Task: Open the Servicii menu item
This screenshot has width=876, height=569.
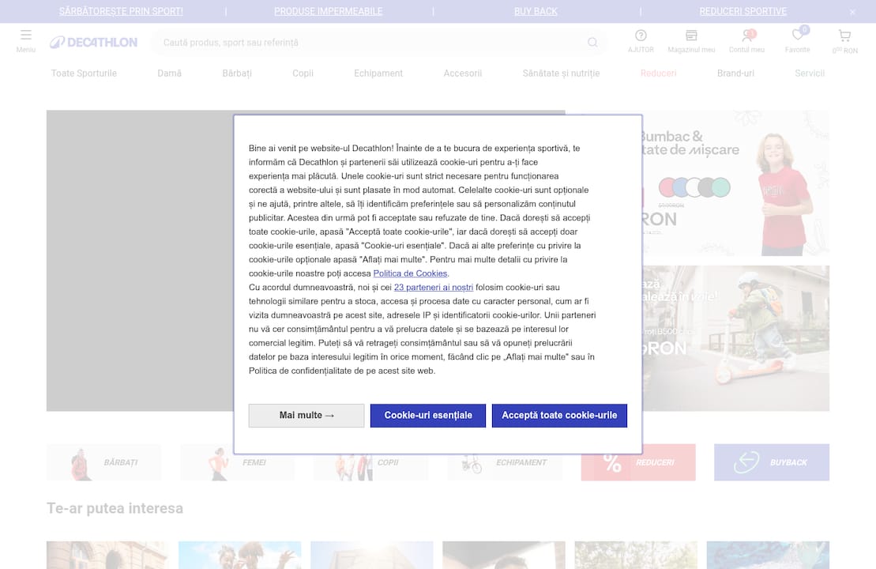Action: click(810, 73)
